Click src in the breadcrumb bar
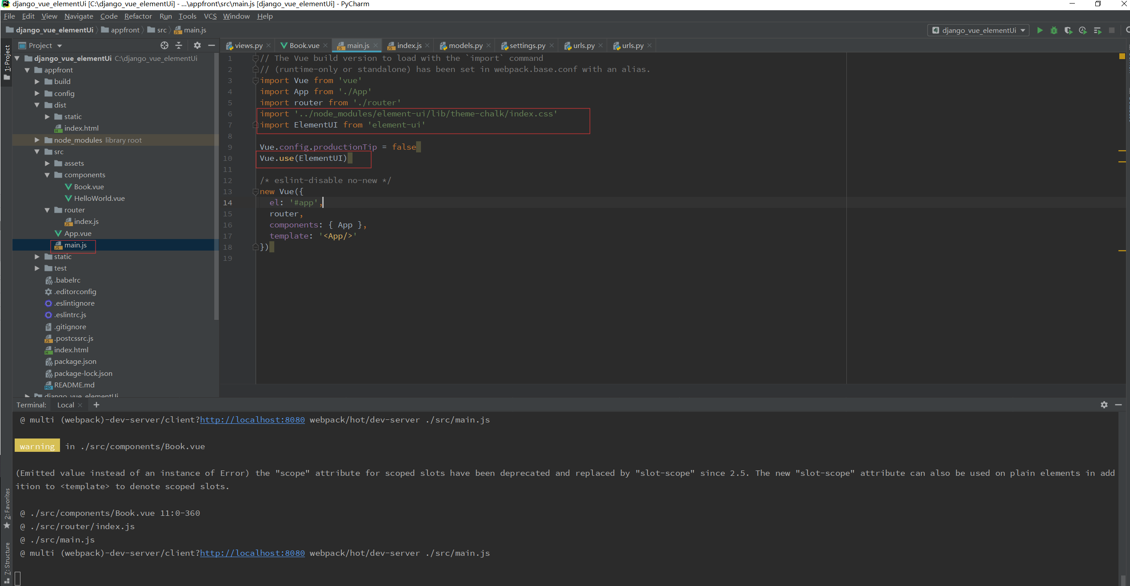The width and height of the screenshot is (1130, 586). (162, 30)
